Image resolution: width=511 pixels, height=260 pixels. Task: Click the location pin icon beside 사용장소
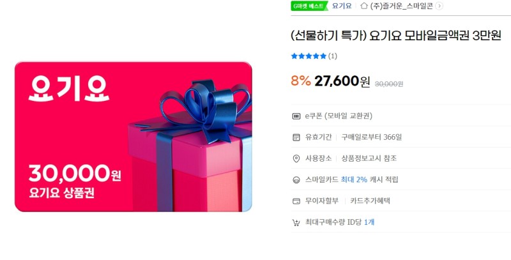tap(296, 158)
